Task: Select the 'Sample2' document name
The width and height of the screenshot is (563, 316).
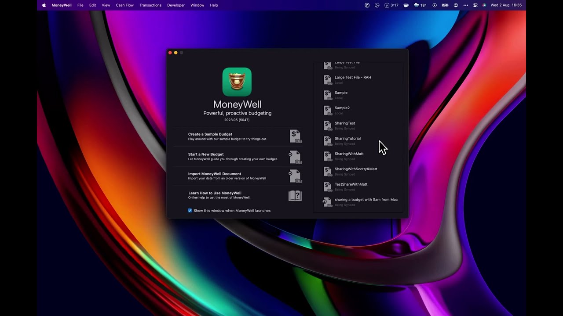Action: pos(342,108)
